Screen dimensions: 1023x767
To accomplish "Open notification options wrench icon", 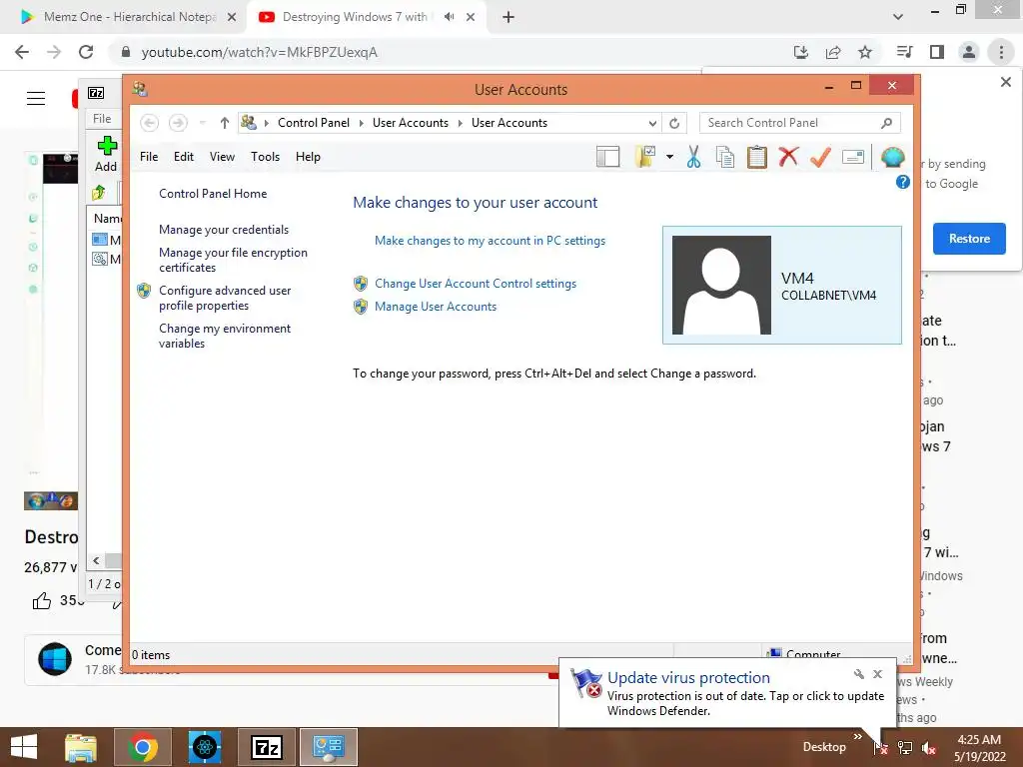I will [858, 674].
